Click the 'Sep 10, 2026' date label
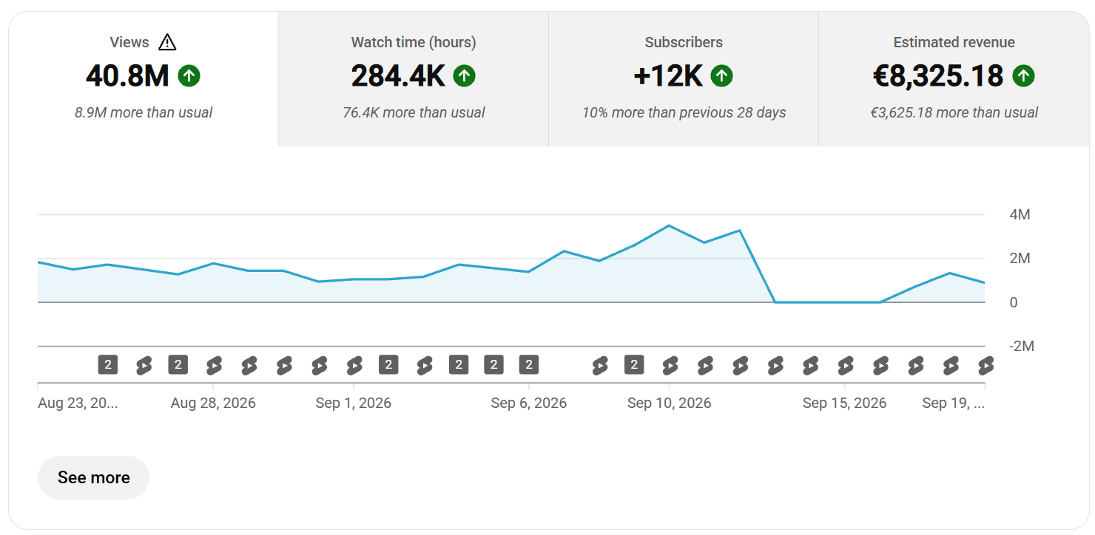The width and height of the screenshot is (1095, 535). click(x=669, y=403)
